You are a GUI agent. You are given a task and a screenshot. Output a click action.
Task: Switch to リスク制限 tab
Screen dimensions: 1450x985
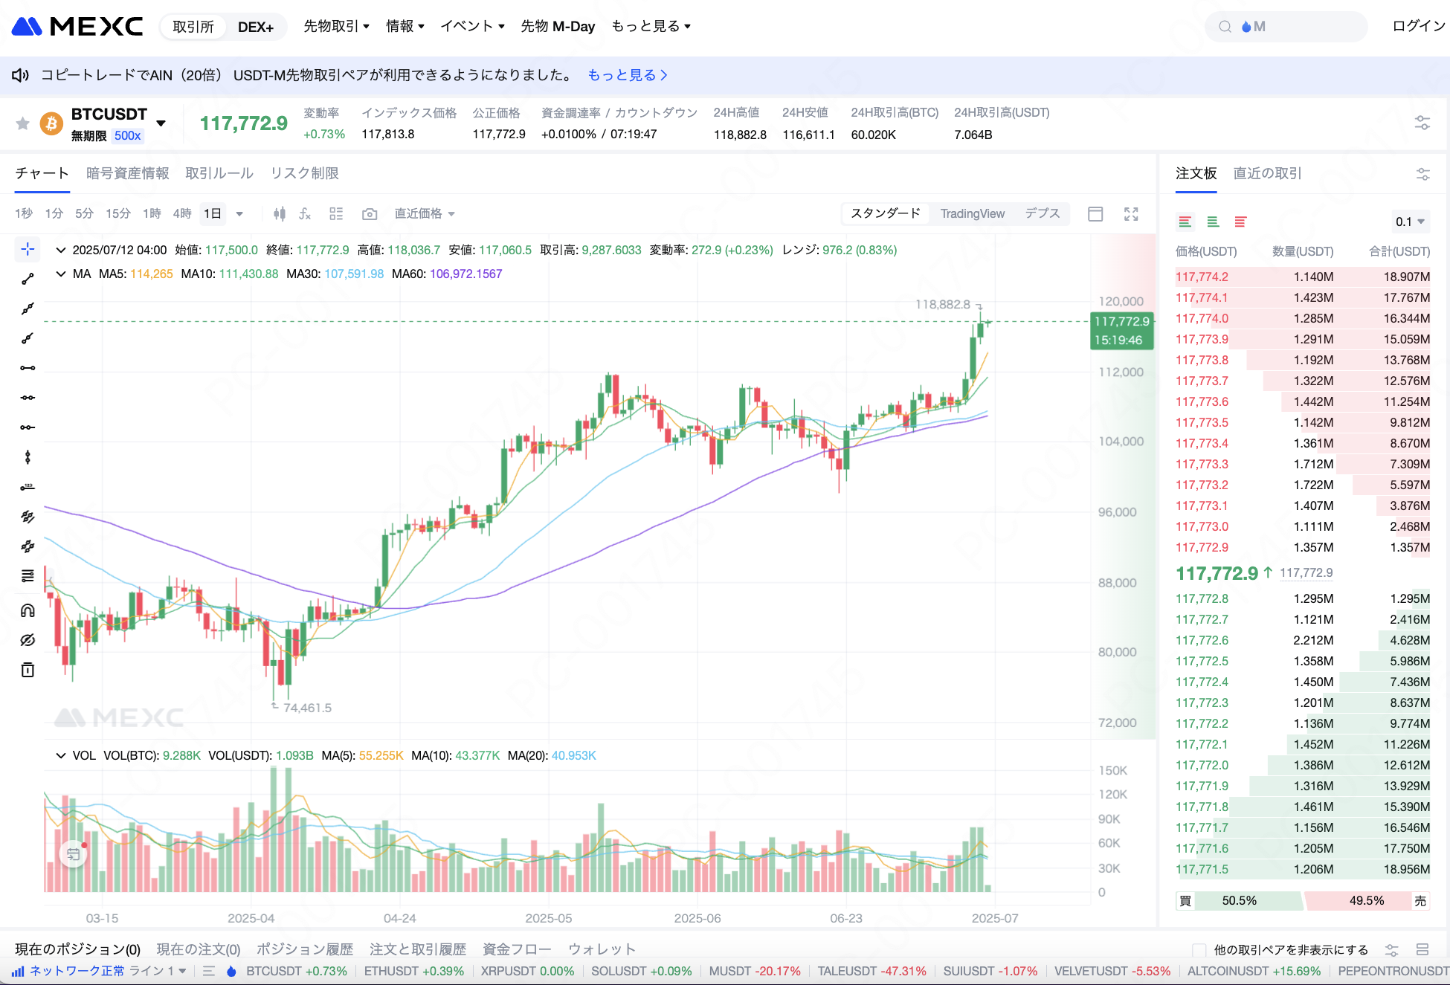pos(305,173)
